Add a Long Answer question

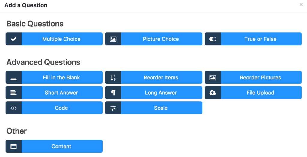tap(161, 93)
